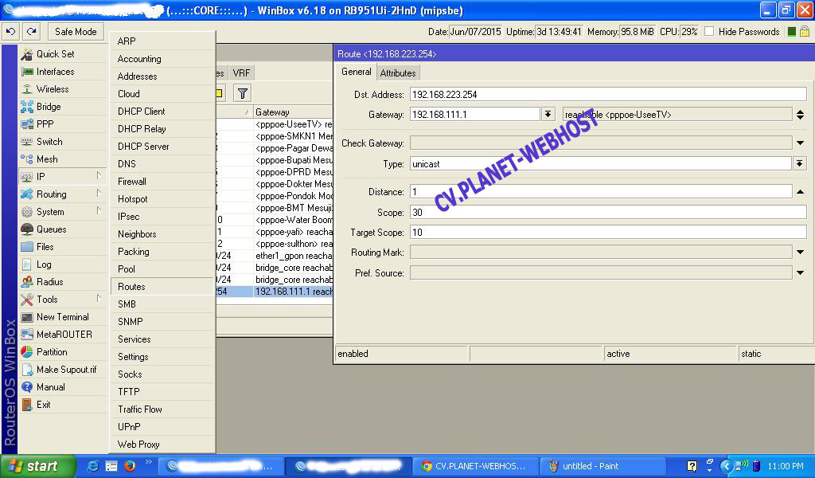Image resolution: width=815 pixels, height=478 pixels.
Task: Toggle the Safe Mode button
Action: (x=76, y=32)
